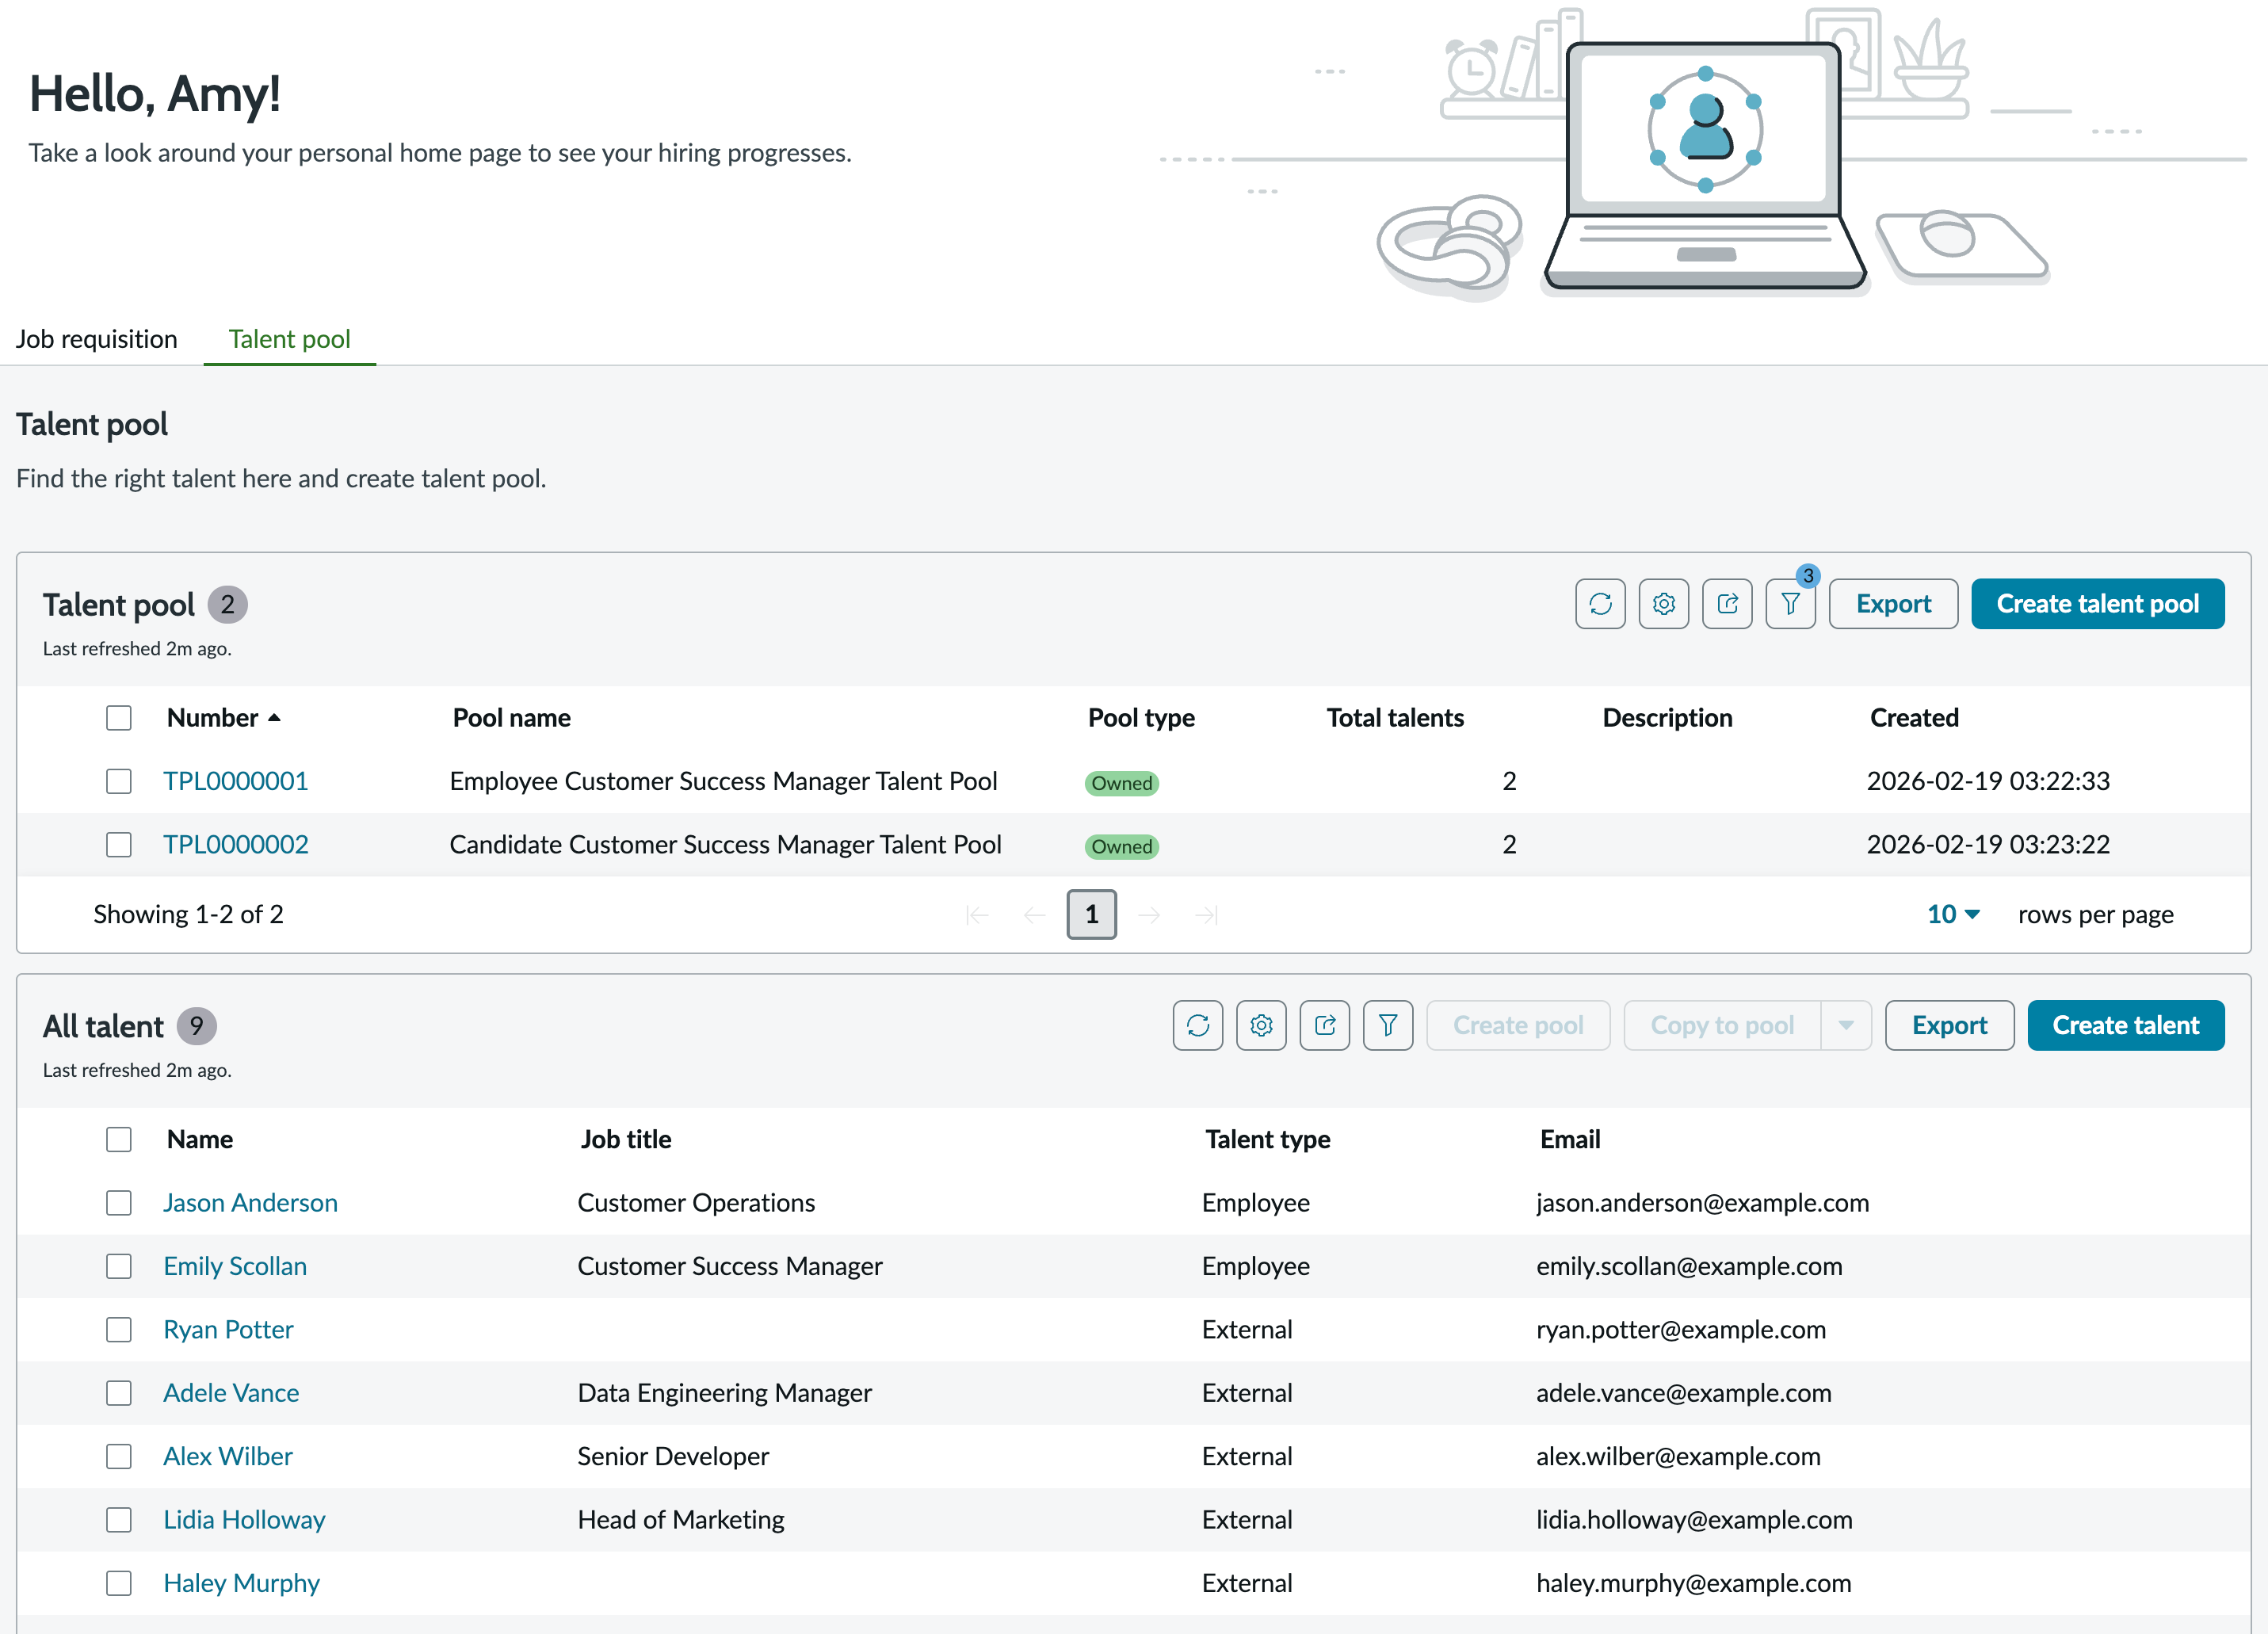Viewport: 2268px width, 1634px height.
Task: Select all rows in All talent table
Action: [x=119, y=1139]
